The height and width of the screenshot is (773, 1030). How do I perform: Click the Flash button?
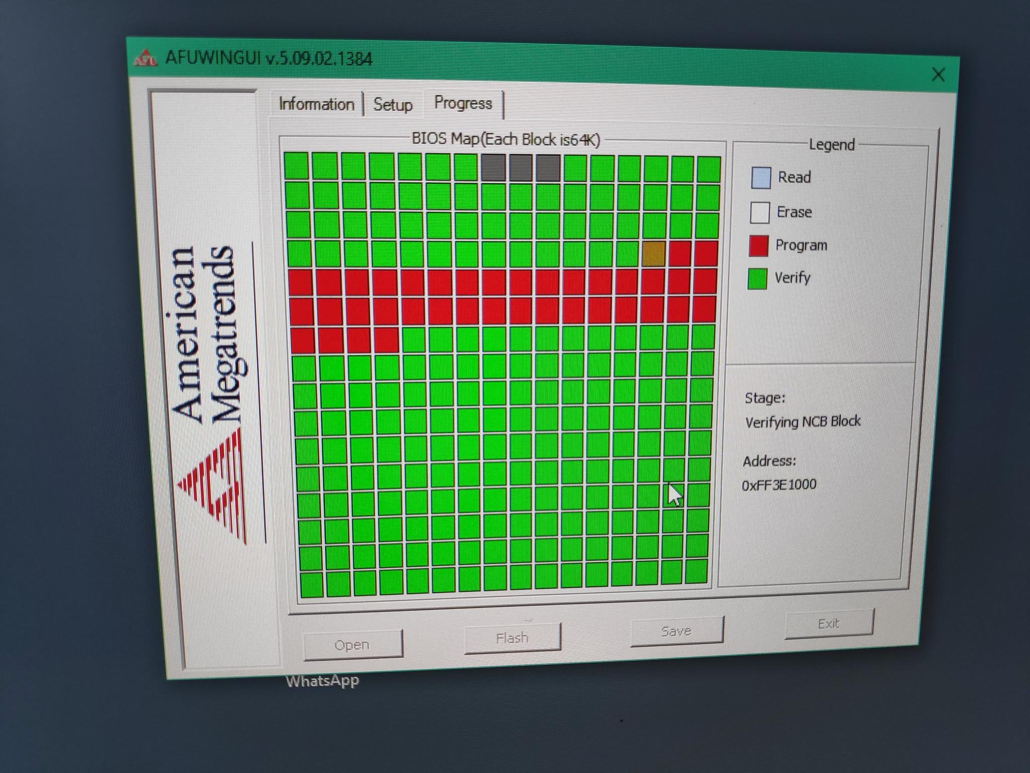[512, 638]
